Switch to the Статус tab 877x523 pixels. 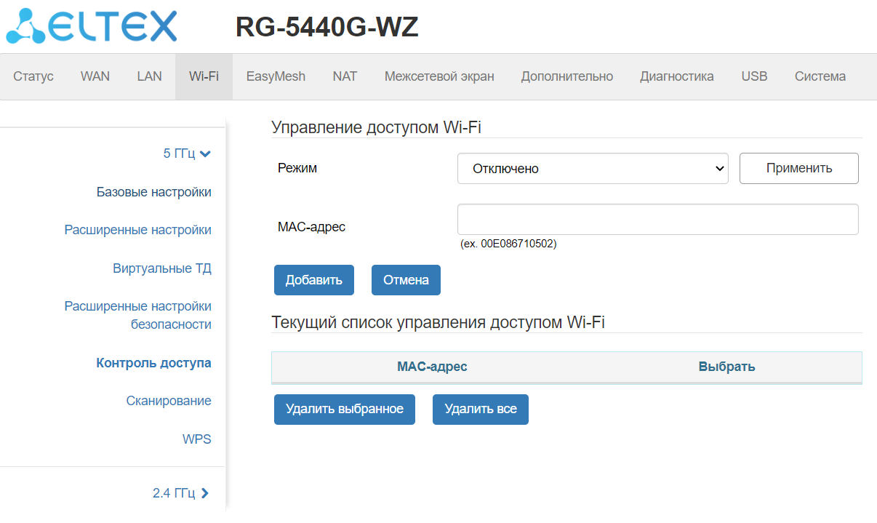[33, 76]
